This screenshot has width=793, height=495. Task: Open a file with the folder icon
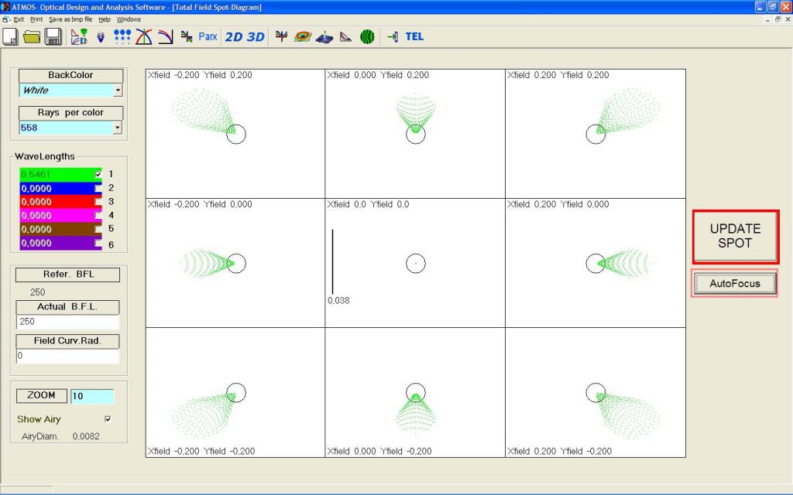point(32,36)
